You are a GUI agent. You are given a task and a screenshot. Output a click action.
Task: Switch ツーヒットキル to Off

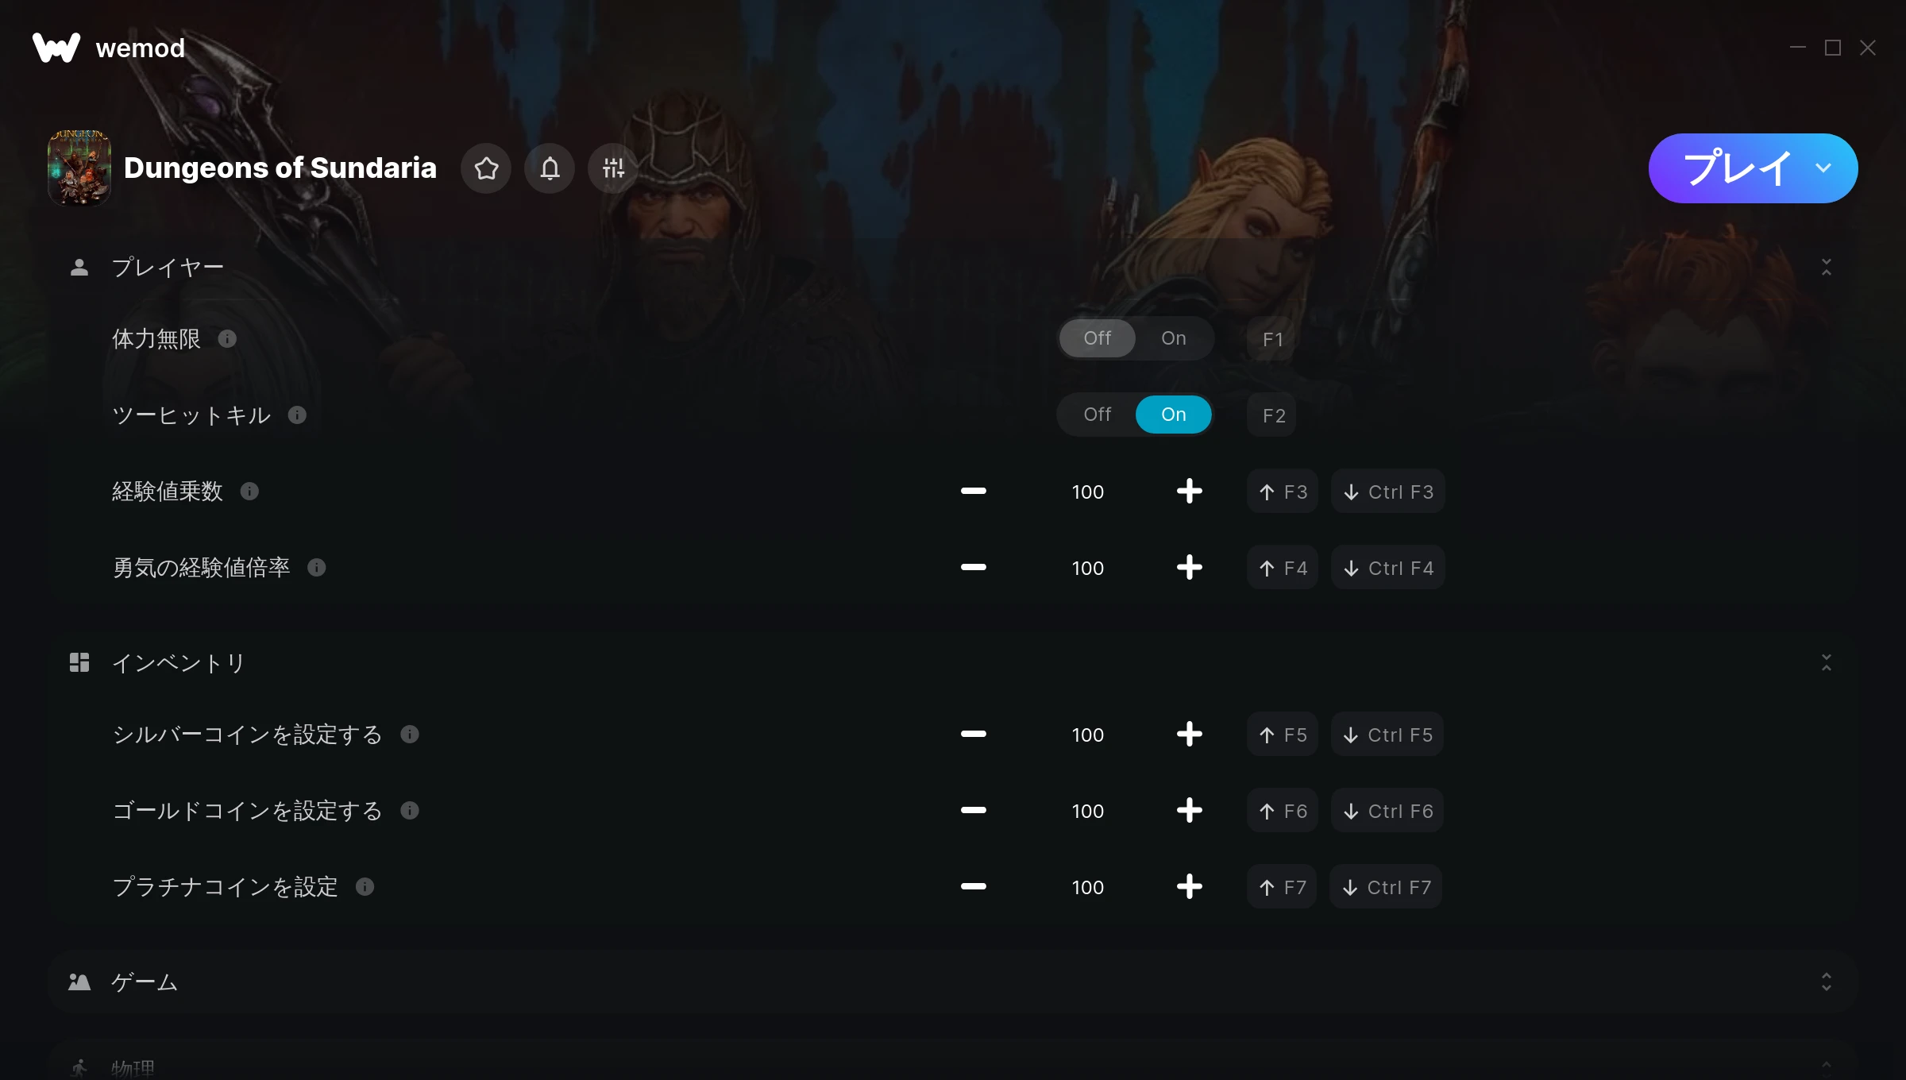[x=1097, y=415]
